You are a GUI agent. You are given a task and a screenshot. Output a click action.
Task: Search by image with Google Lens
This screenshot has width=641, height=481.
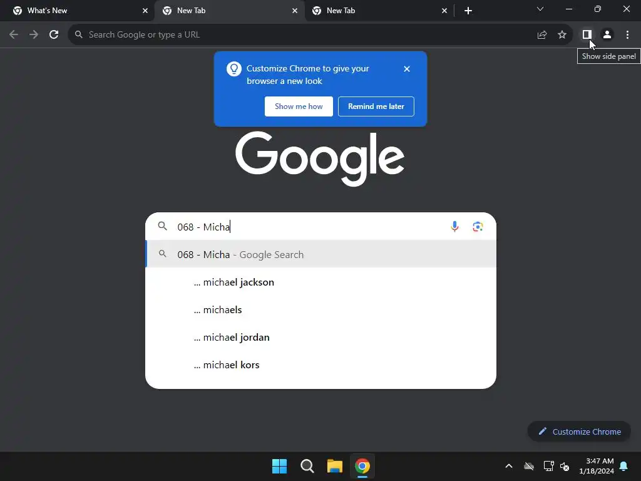coord(478,227)
